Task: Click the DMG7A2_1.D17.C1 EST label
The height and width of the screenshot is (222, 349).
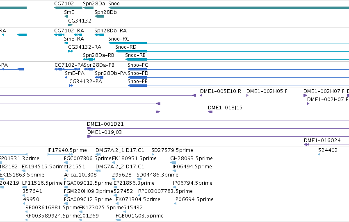Action: tap(120, 150)
